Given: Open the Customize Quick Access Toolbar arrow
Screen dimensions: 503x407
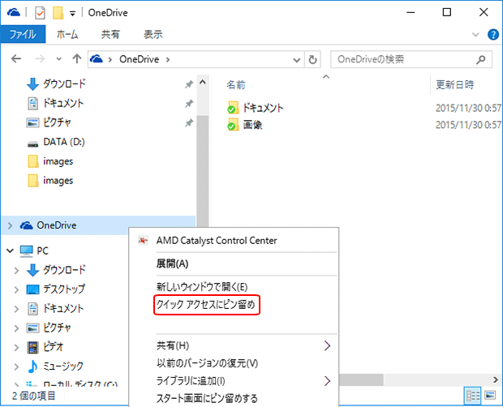Looking at the screenshot, I should [x=73, y=14].
